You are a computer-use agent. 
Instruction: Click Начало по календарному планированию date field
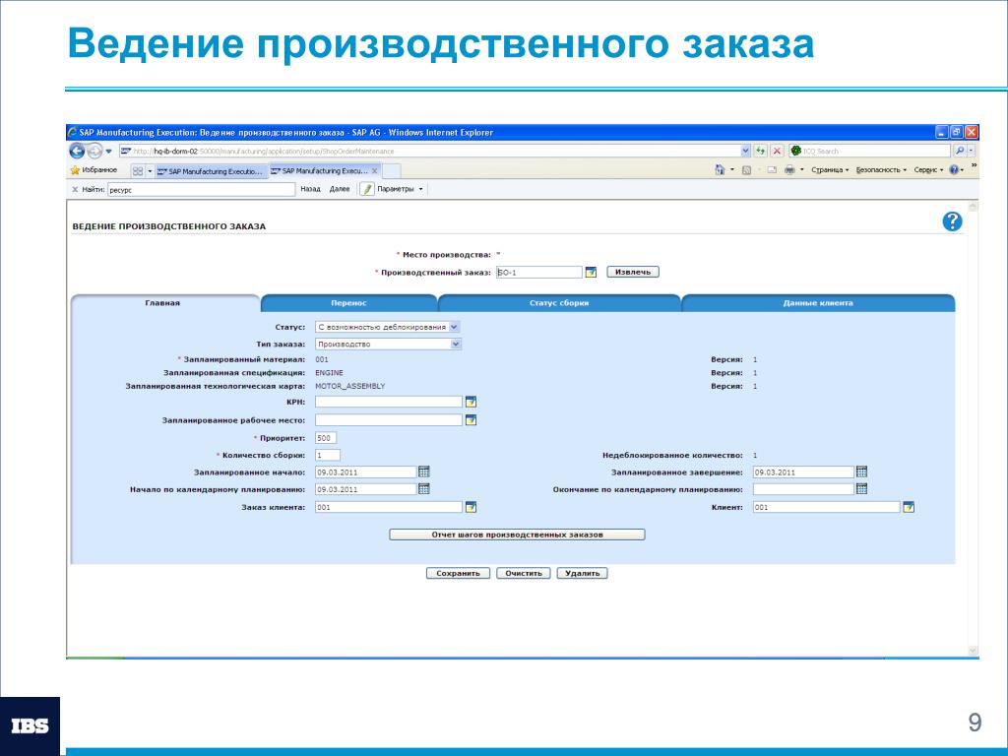tap(366, 489)
